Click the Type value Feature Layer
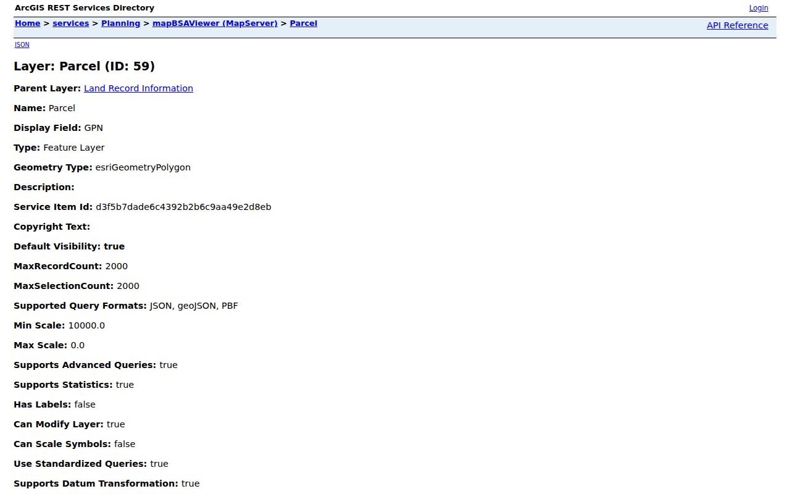 [74, 148]
